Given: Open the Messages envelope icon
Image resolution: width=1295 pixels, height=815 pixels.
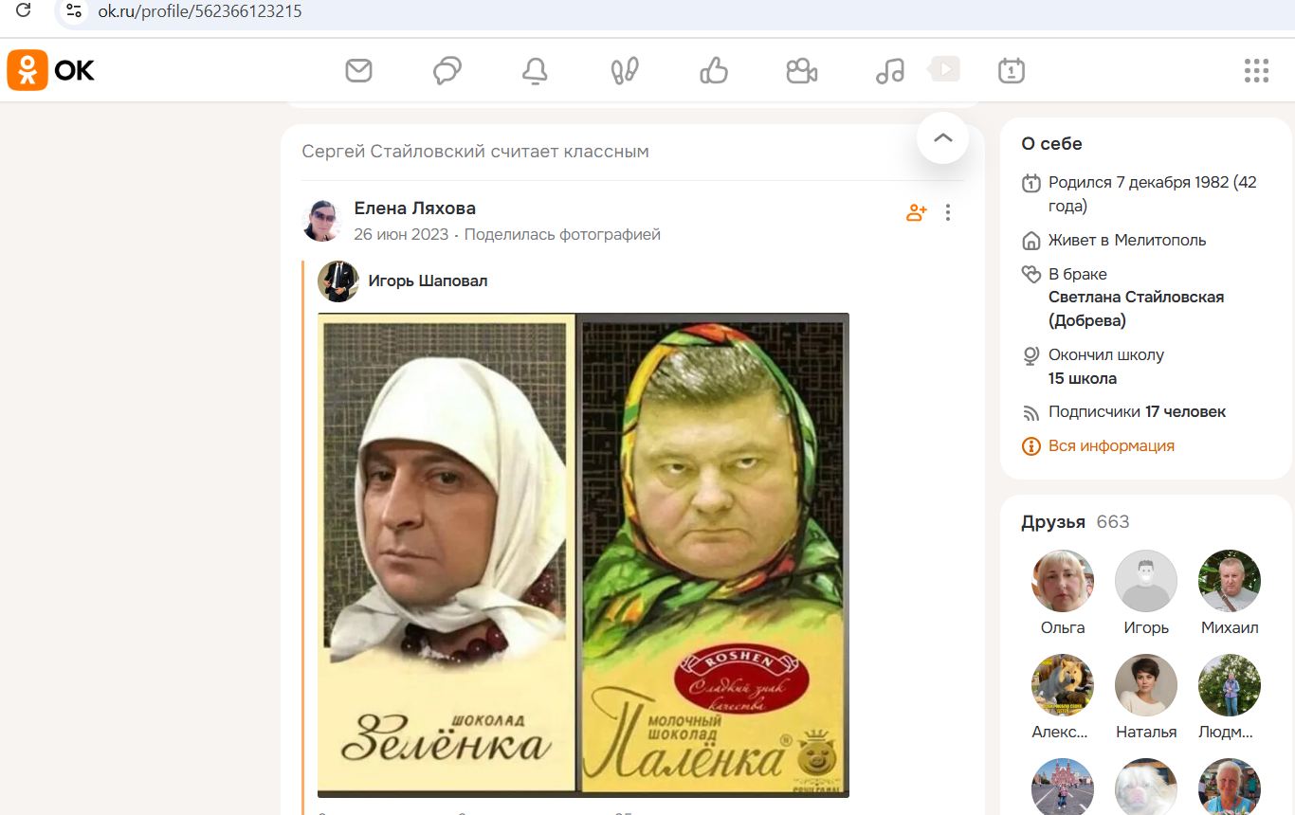Looking at the screenshot, I should pyautogui.click(x=358, y=70).
